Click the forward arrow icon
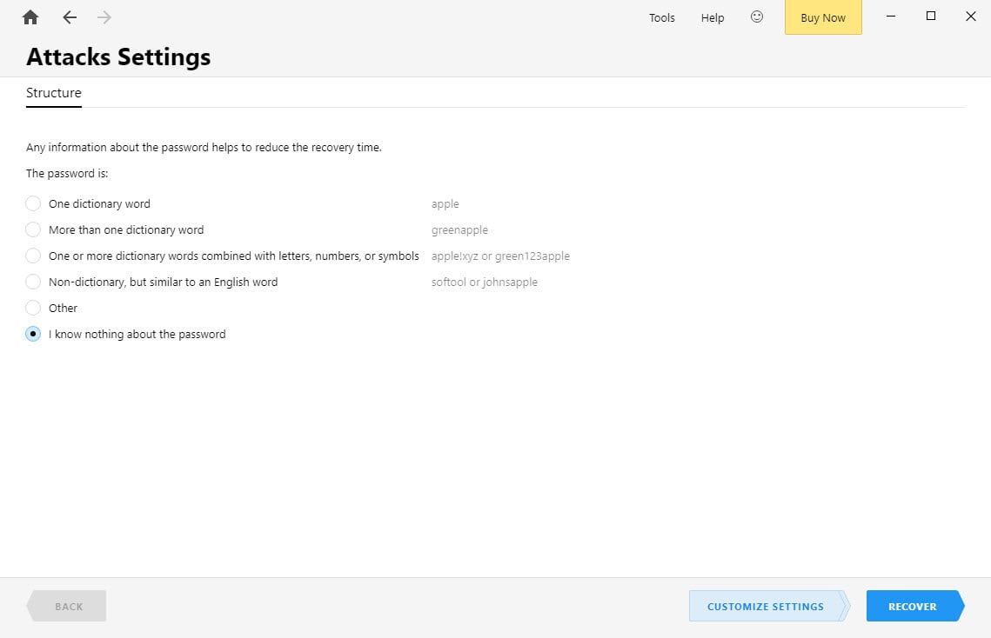Screen dimensions: 991x638 [x=104, y=17]
